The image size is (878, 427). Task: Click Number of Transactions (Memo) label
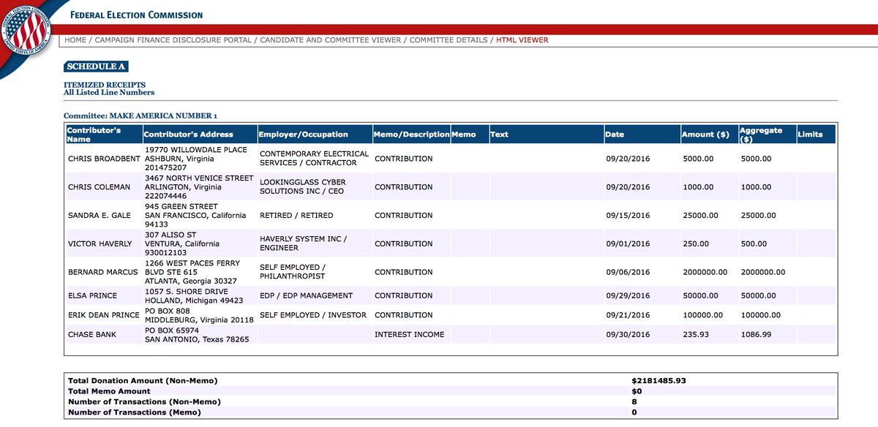coord(134,412)
